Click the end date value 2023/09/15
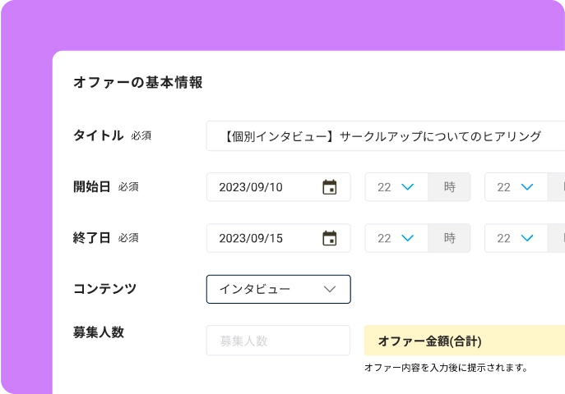Image resolution: width=565 pixels, height=394 pixels. [251, 239]
